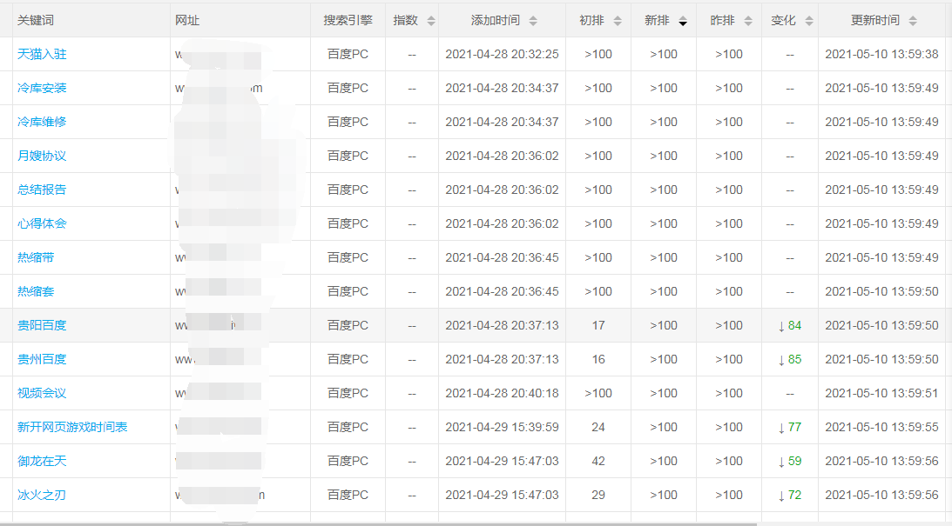
Task: Select 初排 value 17 for 贵阳百度
Action: [x=598, y=325]
